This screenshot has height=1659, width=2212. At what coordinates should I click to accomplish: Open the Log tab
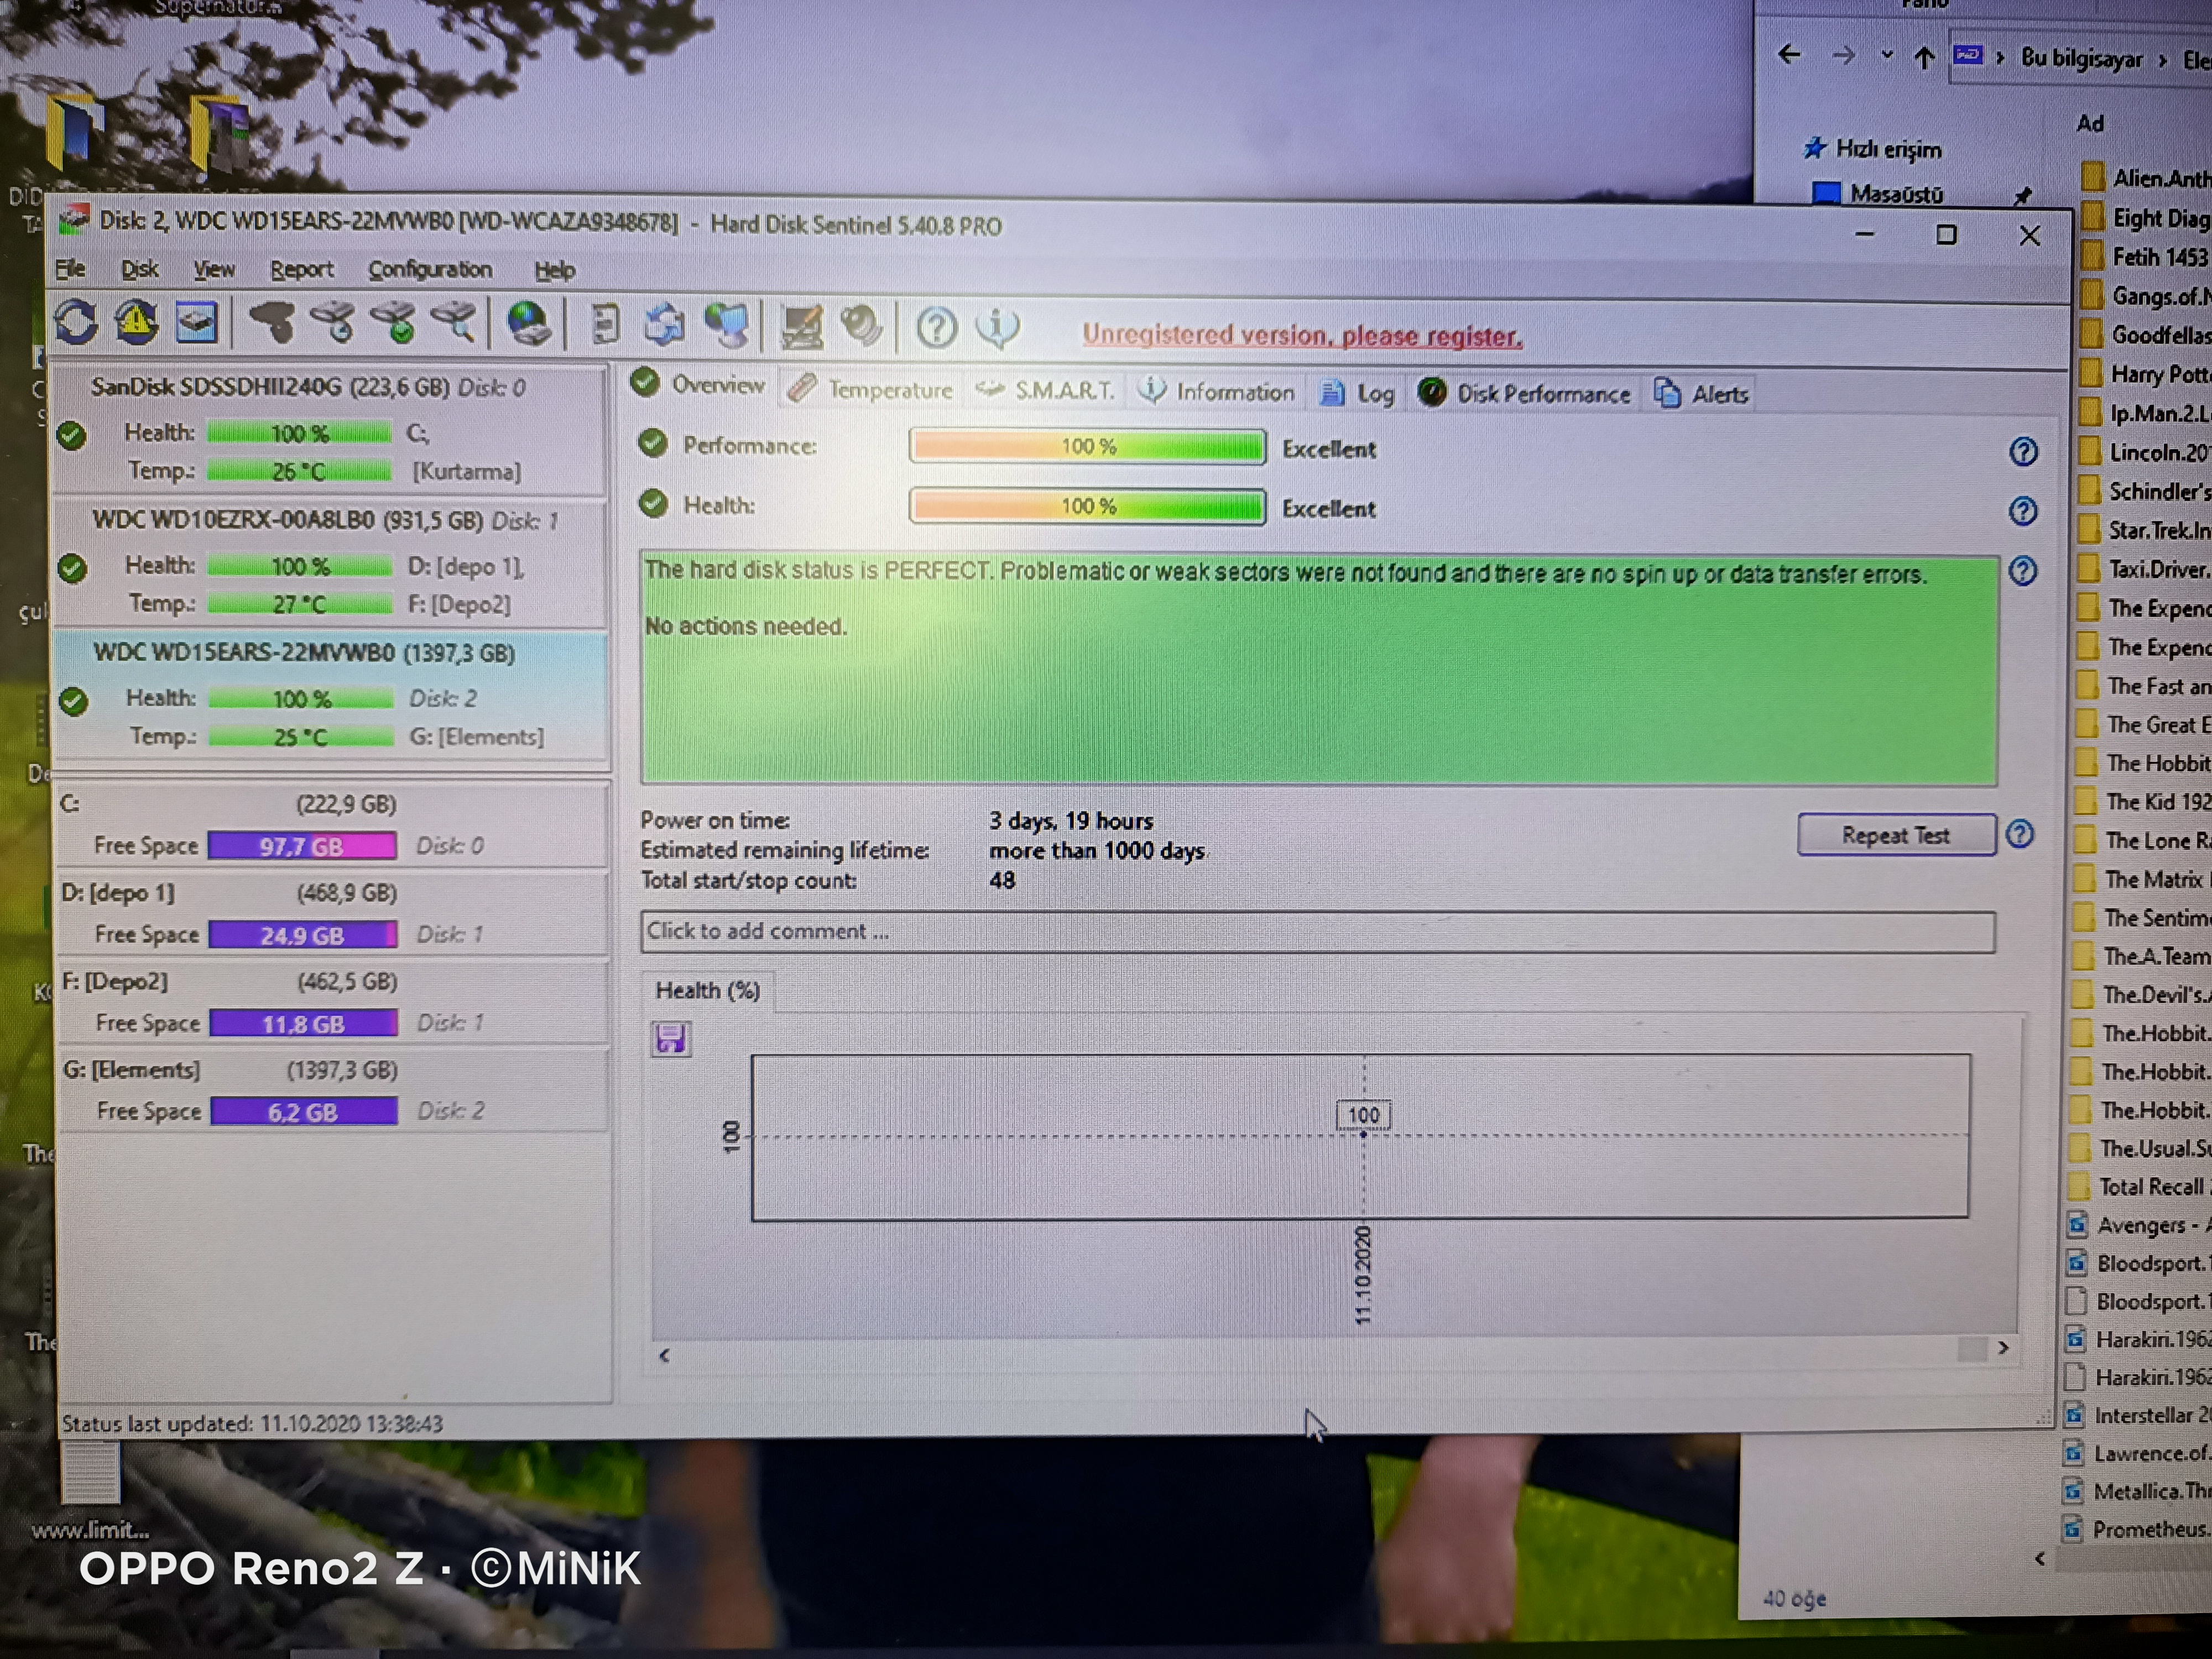point(1357,393)
